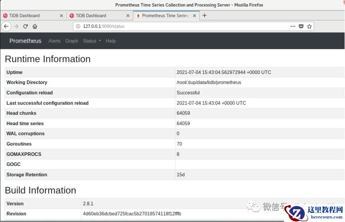Close the Prometheus Time Series tab
Screen dimensions: 345x222
coord(195,16)
